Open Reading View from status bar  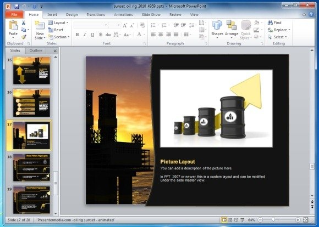[236, 220]
